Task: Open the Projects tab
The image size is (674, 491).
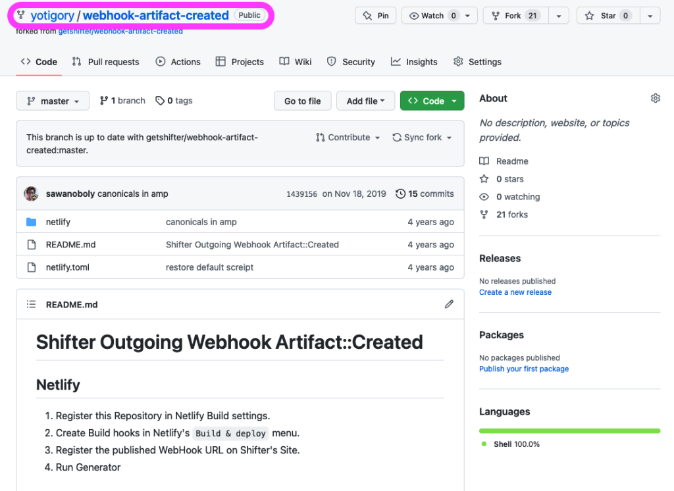Action: pos(240,62)
